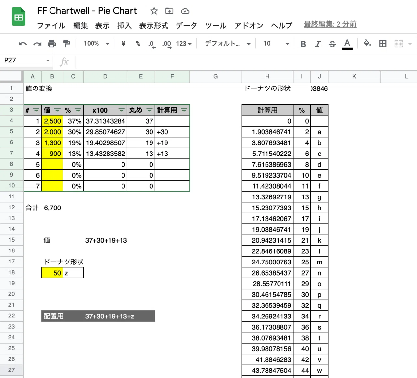Open the ヘルプ menu
Viewport: 417px width, 378px height.
point(282,25)
